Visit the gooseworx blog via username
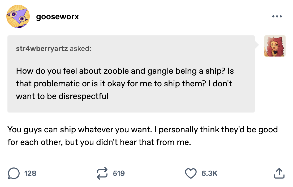This screenshot has height=187, width=293. (x=57, y=17)
